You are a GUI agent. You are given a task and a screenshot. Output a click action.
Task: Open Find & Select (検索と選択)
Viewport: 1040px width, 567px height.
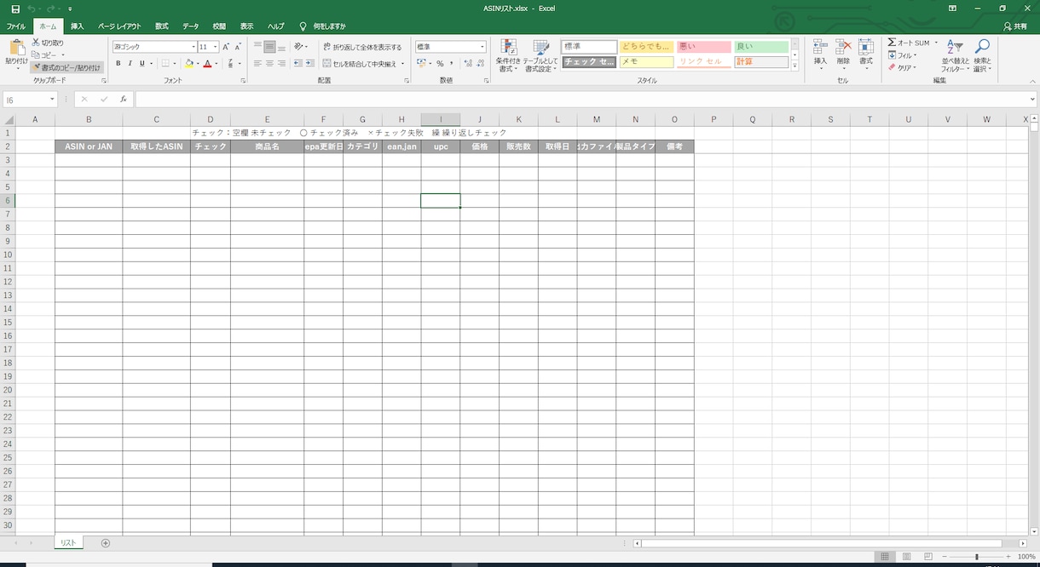(x=982, y=55)
